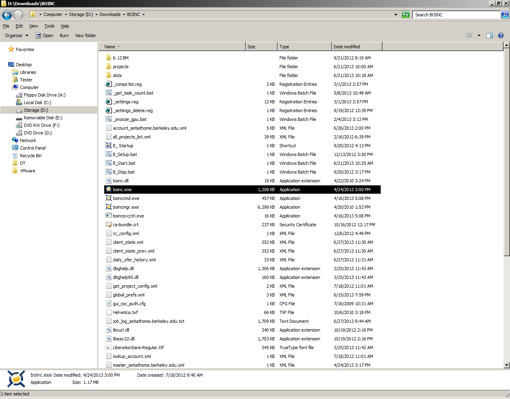510x399 pixels.
Task: Select the Helvetica.txf file
Action: [x=242, y=312]
